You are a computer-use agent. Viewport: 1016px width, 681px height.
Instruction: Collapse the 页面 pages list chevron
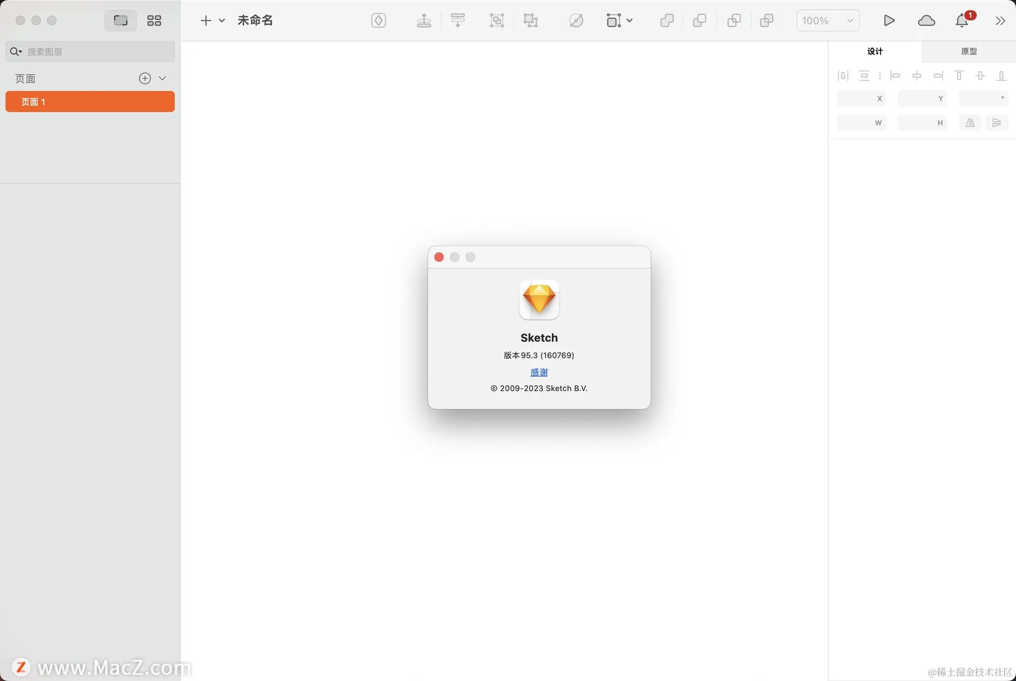tap(162, 78)
